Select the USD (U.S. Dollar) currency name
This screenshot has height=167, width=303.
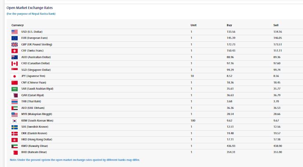pyautogui.click(x=32, y=32)
